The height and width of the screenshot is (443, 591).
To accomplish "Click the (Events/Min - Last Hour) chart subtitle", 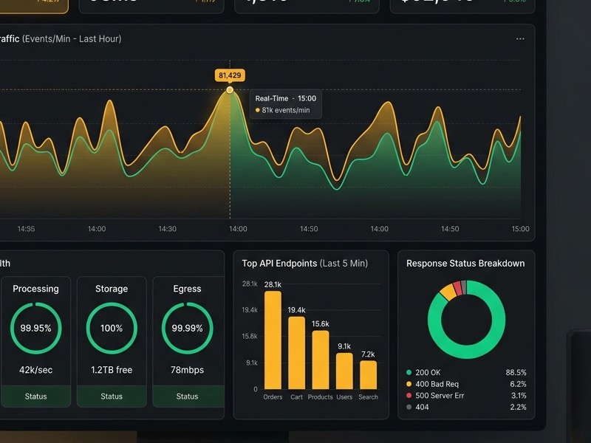I will (x=72, y=39).
